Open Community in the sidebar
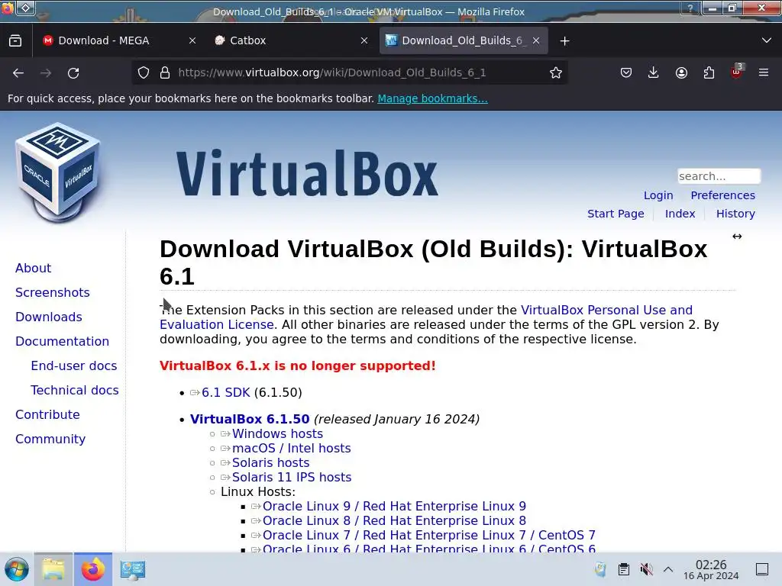This screenshot has height=586, width=782. [x=50, y=439]
